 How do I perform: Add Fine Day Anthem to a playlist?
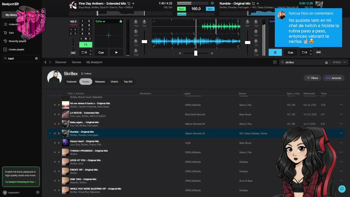[x=133, y=4]
